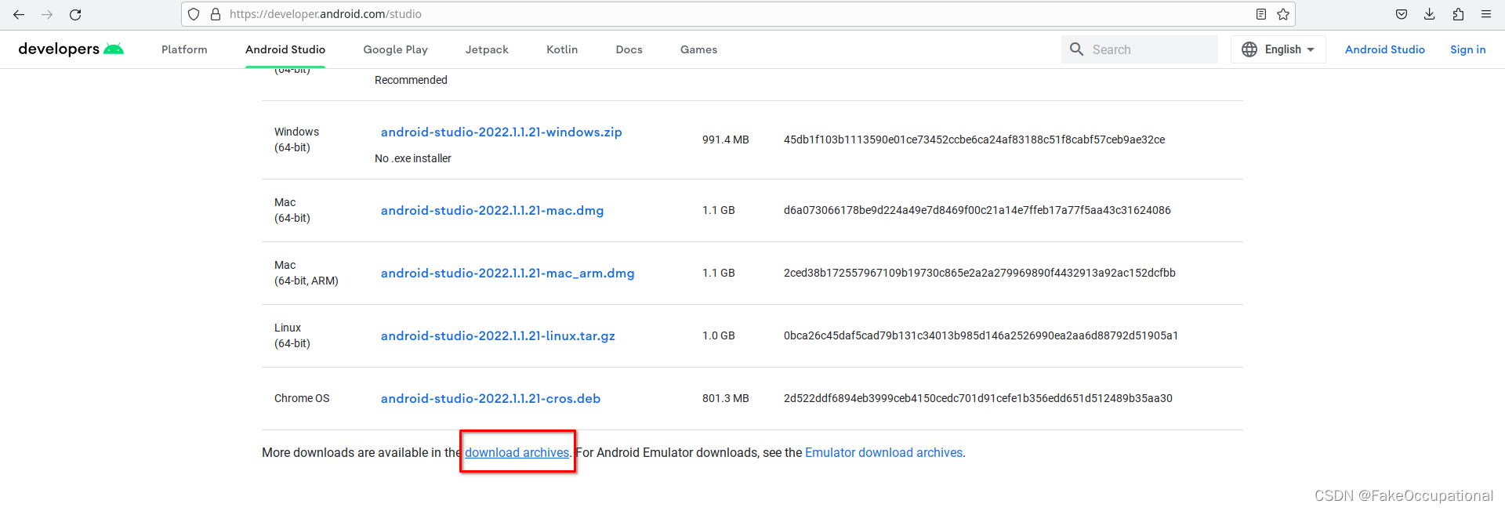Click the Chrome OS checksum starting 2d522ddf
Viewport: 1505px width, 511px height.
pos(978,398)
